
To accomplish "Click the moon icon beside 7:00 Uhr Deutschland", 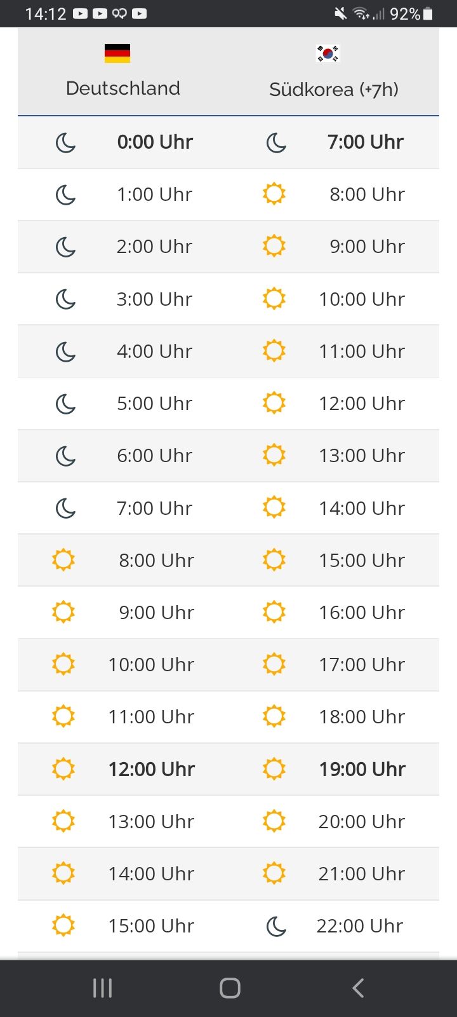I will pos(65,508).
